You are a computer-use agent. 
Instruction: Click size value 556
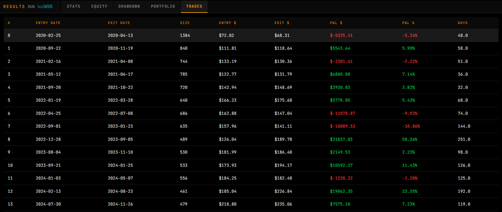(x=184, y=178)
